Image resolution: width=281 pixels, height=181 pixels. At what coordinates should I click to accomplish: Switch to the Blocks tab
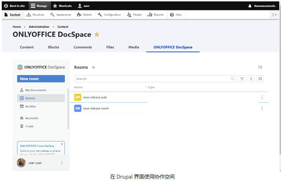pos(54,47)
